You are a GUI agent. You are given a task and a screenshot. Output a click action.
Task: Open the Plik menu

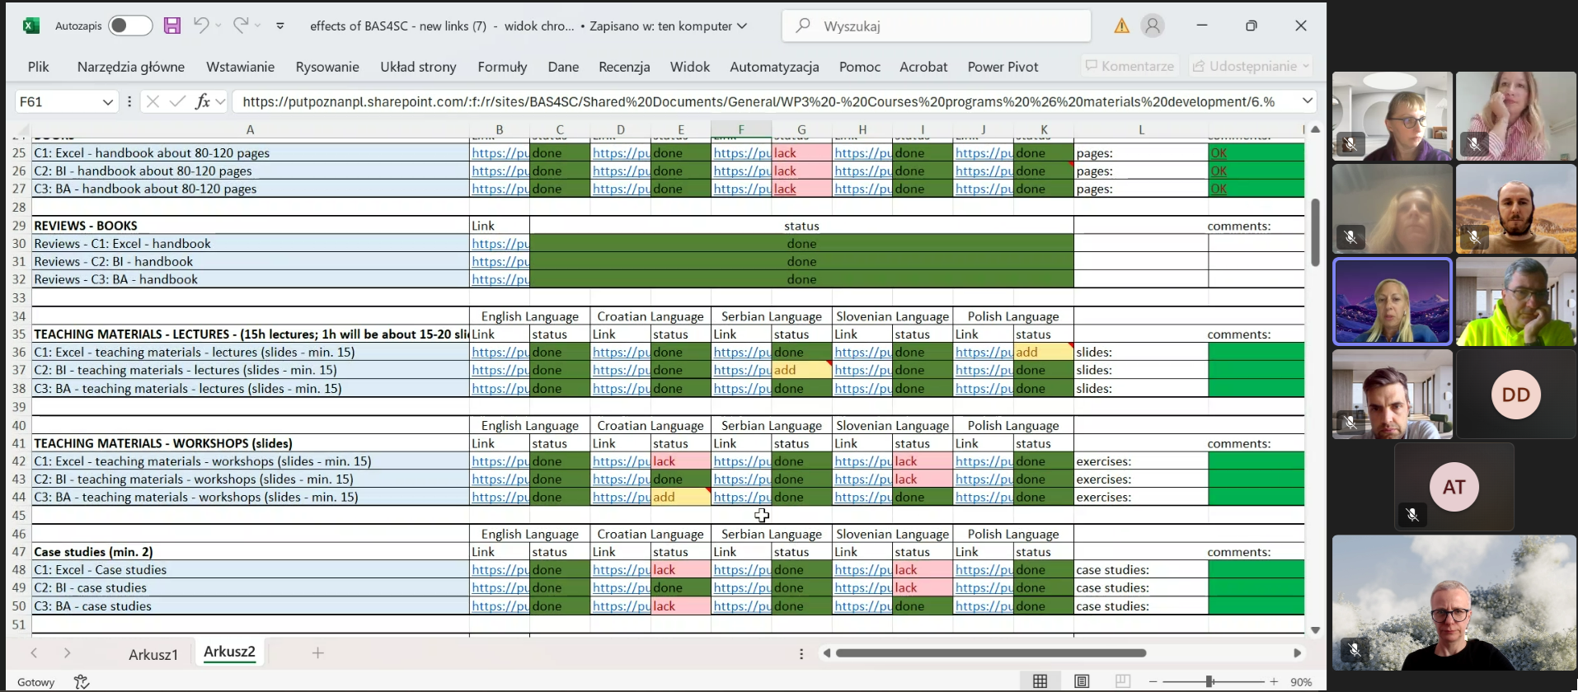coord(38,67)
